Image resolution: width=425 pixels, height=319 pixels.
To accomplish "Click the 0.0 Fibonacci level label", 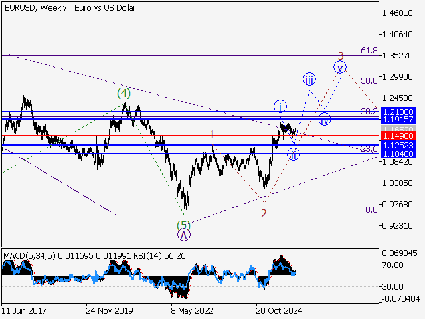I will point(372,209).
